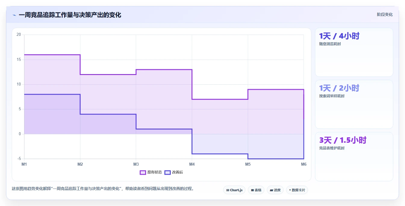Open the 随意浏览耗时 data card
This screenshot has height=206, width=405.
(x=354, y=52)
